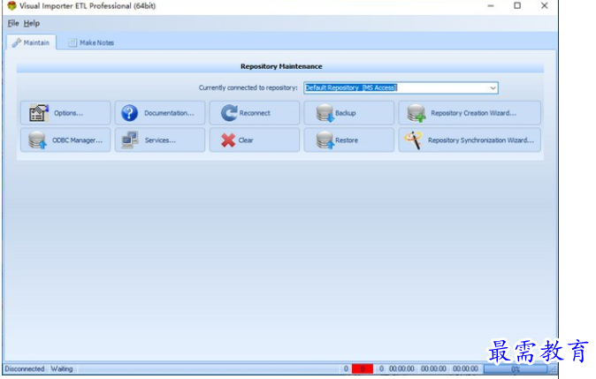596x379 pixels.
Task: Maximize the Visual Importer window
Action: click(517, 5)
